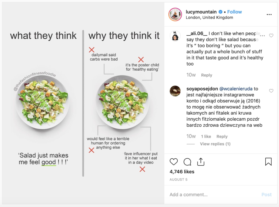The image size is (279, 207).
Task: Reply to soyaposejdon's comment
Action: [222, 136]
